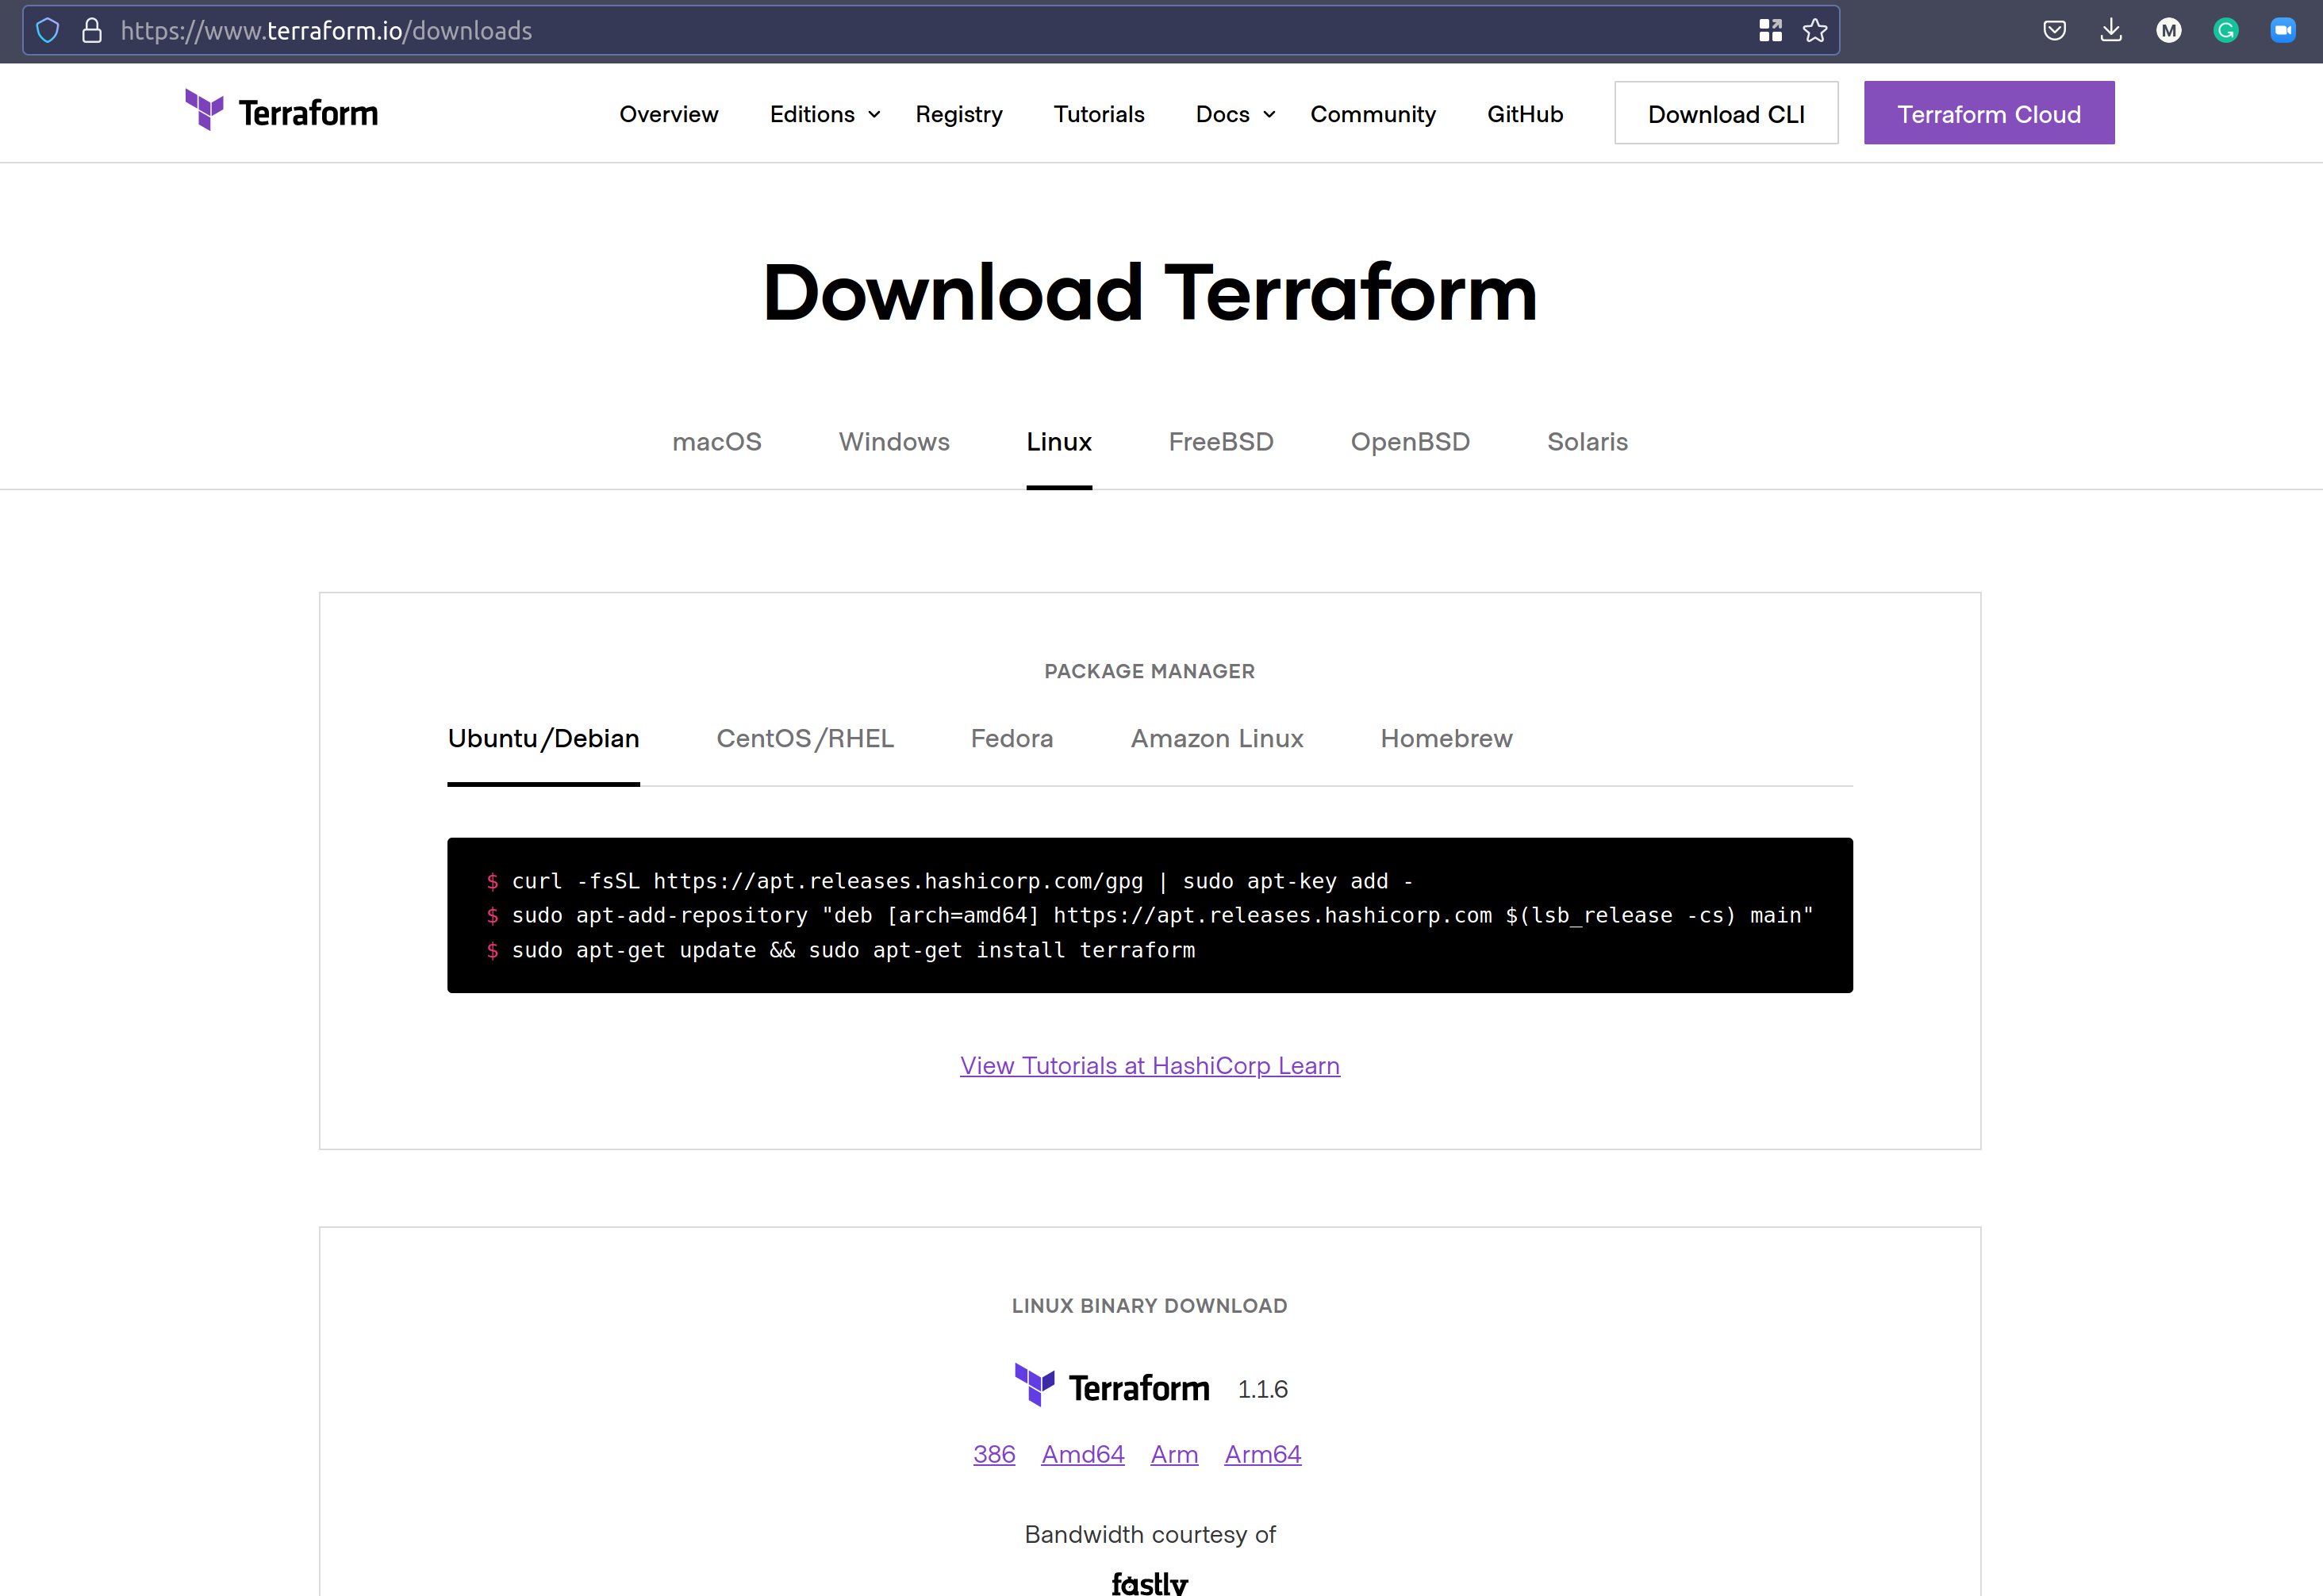Bookmark page with the star icon
Viewport: 2323px width, 1596px height.
point(1815,30)
